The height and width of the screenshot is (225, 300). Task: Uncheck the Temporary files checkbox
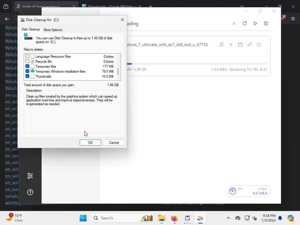point(27,66)
